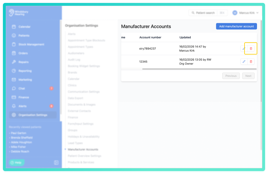Open settings page Manufacturer Accounts
The height and width of the screenshot is (174, 268).
tap(83, 150)
